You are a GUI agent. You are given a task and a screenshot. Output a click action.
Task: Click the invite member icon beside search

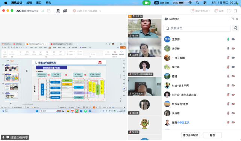[x=235, y=28]
